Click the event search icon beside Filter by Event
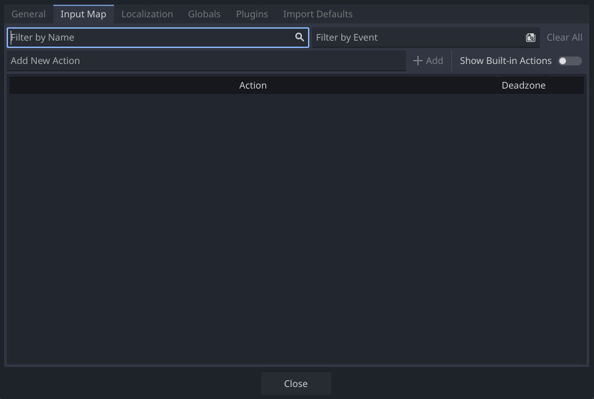This screenshot has height=399, width=594. 531,37
